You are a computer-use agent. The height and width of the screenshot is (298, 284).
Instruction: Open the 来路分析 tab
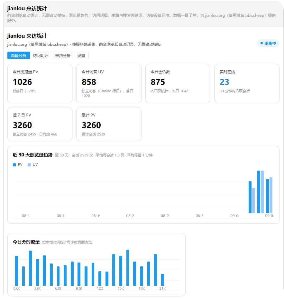63,55
